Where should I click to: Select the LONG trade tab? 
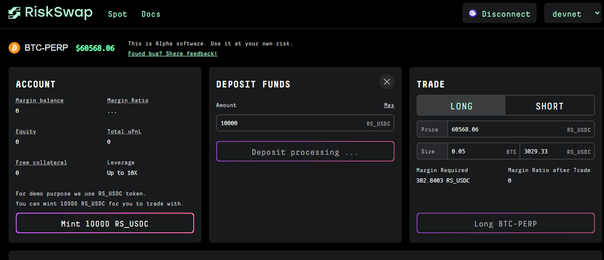point(461,106)
